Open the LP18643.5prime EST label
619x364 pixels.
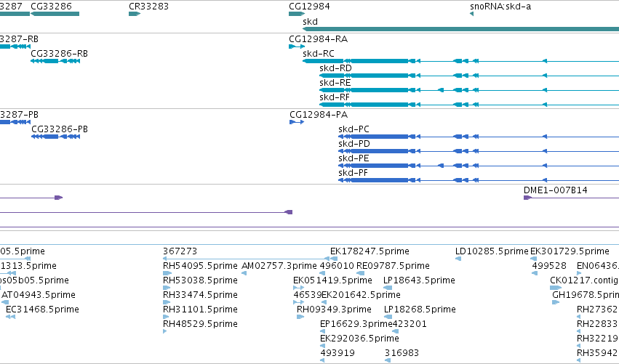(x=419, y=280)
